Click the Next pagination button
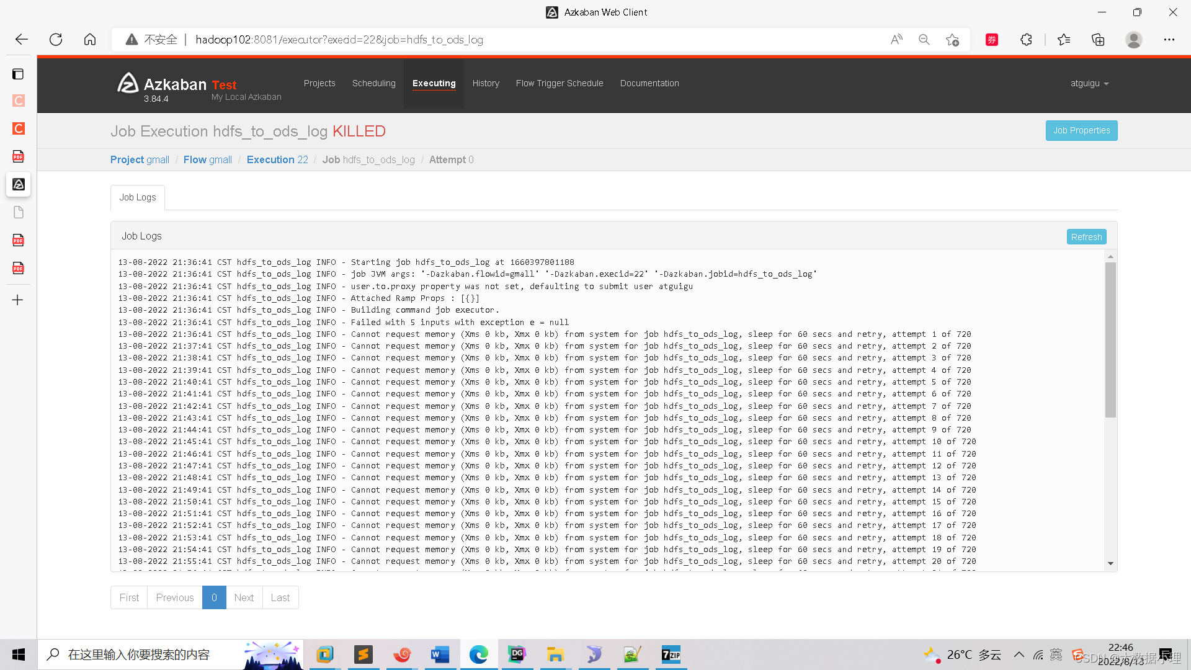 244,597
